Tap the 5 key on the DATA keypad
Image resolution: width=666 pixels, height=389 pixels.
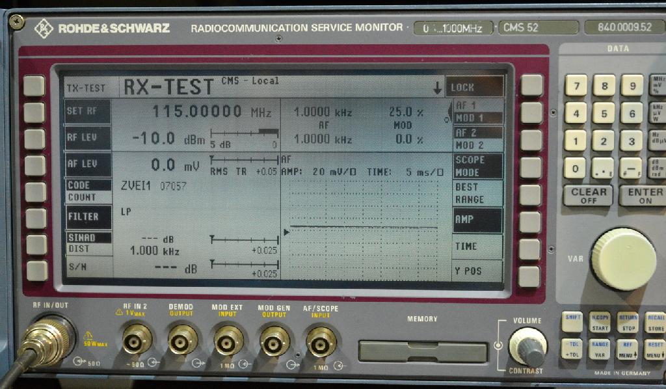604,113
